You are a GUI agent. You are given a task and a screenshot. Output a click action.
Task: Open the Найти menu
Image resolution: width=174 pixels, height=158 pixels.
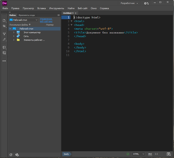point(71,8)
